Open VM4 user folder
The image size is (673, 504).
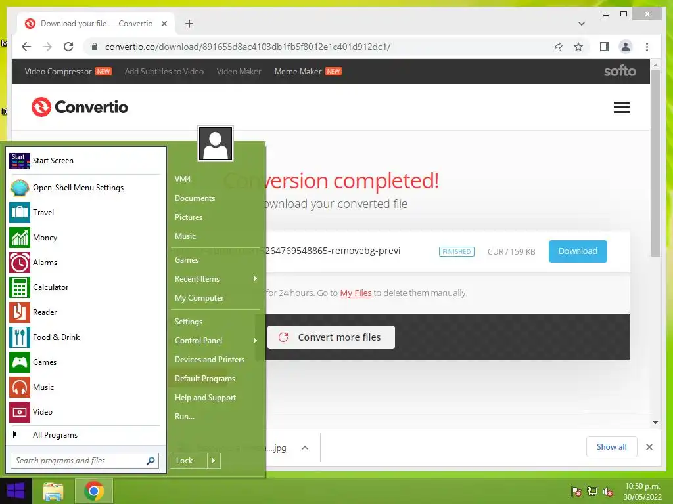[x=183, y=179]
